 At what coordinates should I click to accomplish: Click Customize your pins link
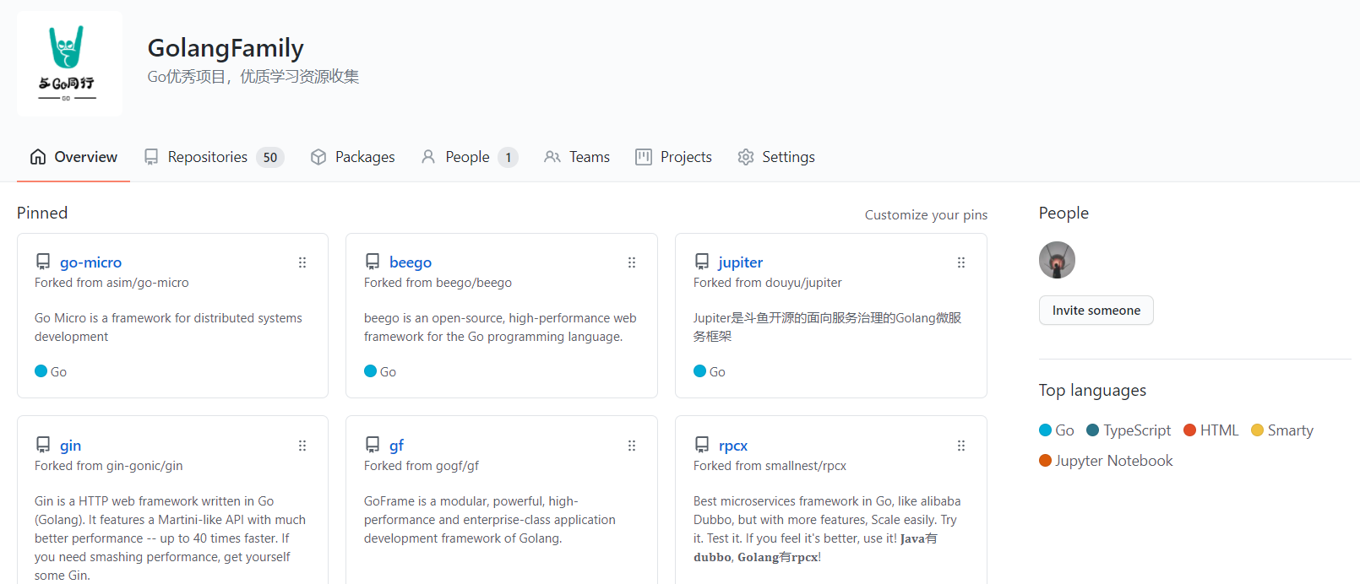[x=926, y=215]
